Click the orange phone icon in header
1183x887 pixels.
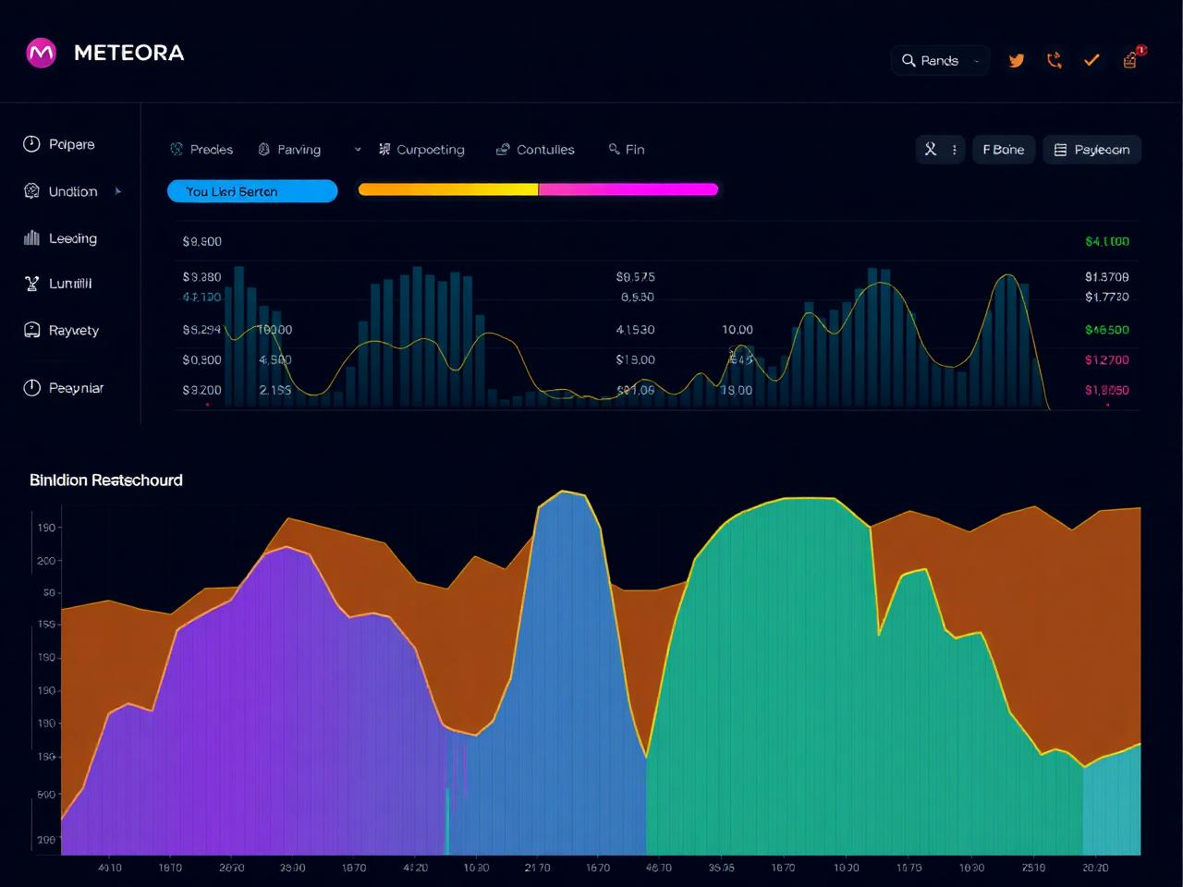click(x=1054, y=61)
